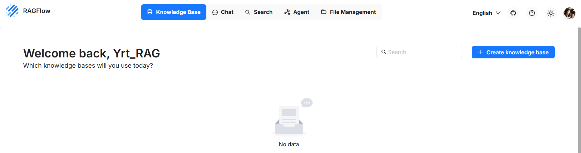Click Create knowledge base button
This screenshot has height=153, width=581.
pos(513,52)
